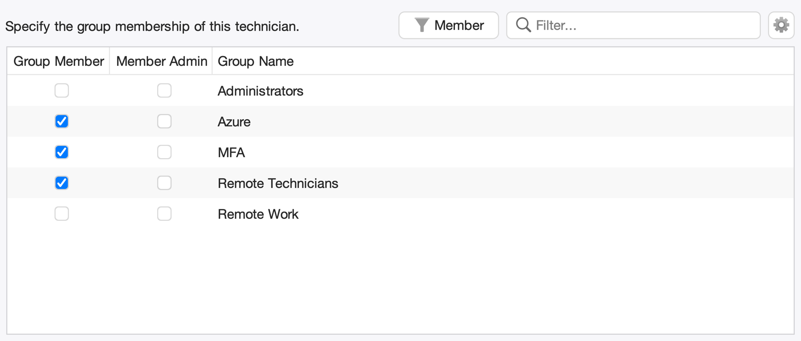
Task: Sort by Member Admin column header
Action: [x=161, y=61]
